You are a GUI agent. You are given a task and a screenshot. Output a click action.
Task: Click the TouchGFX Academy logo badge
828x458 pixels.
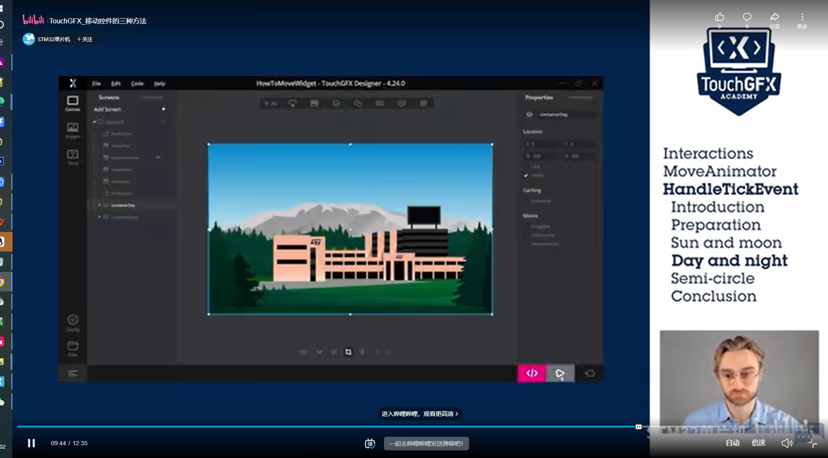coord(739,71)
